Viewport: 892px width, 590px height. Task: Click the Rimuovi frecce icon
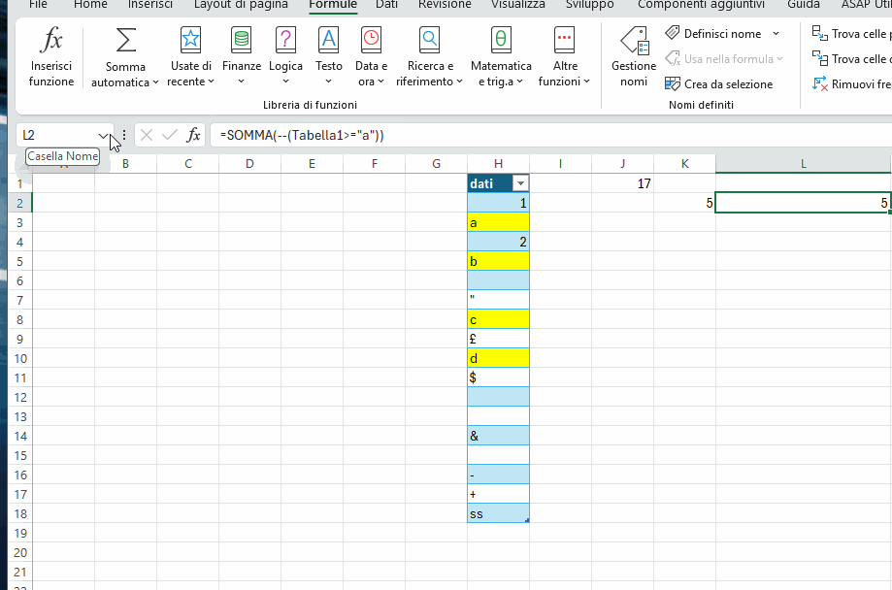click(x=820, y=83)
